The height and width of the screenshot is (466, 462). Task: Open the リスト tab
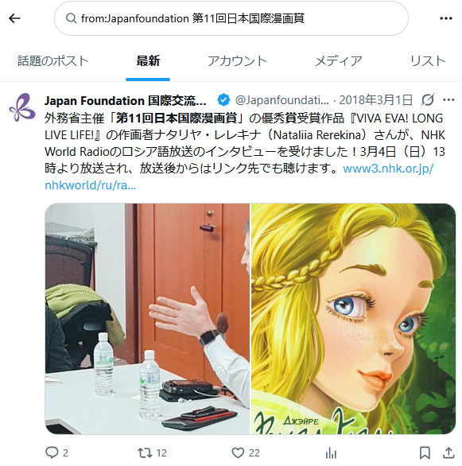pos(428,61)
